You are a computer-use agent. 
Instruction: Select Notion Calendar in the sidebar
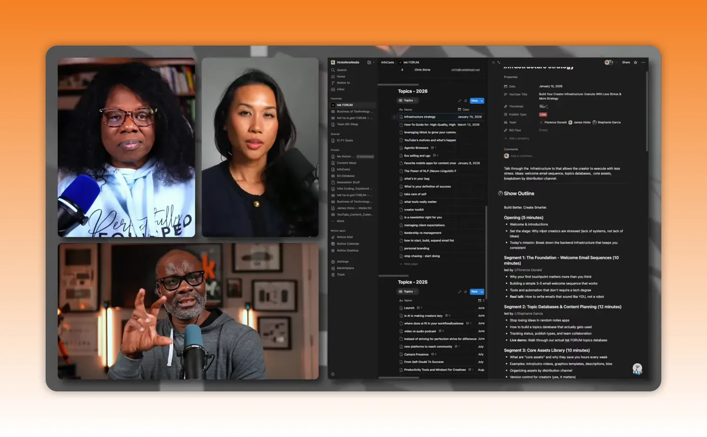(x=347, y=243)
